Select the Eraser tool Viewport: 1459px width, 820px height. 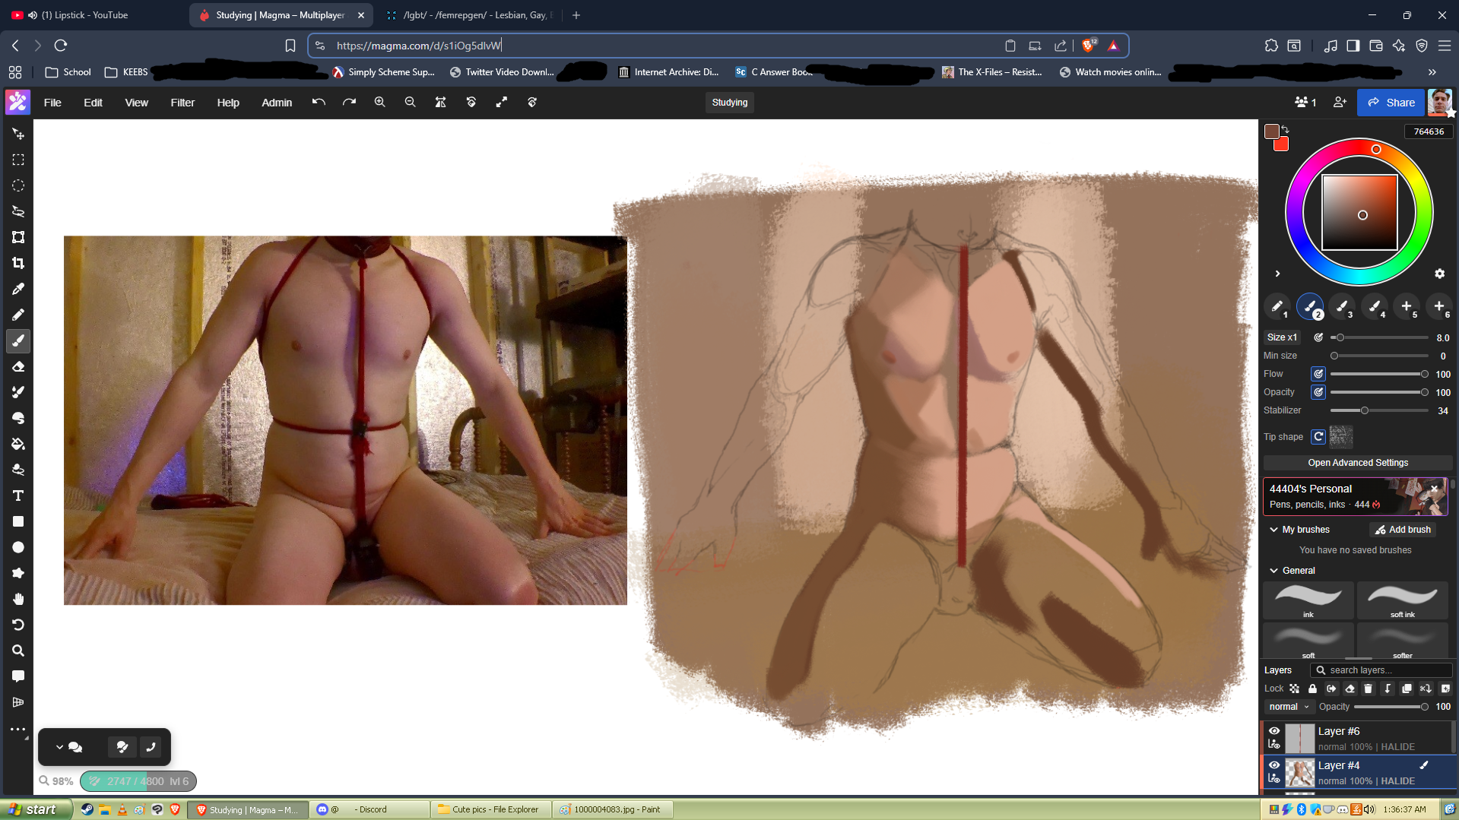18,366
